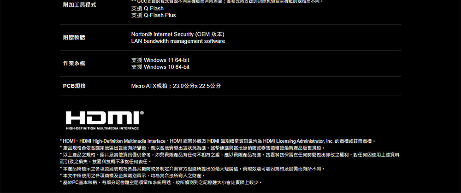Screen dimensions: 461x193
Task: Click the HDMI Licensing Administrator trademark footnote
Action: (218, 141)
